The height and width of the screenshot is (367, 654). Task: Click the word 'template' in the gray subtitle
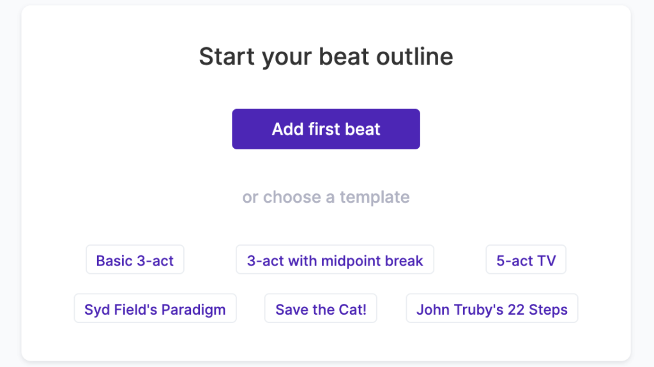point(374,197)
